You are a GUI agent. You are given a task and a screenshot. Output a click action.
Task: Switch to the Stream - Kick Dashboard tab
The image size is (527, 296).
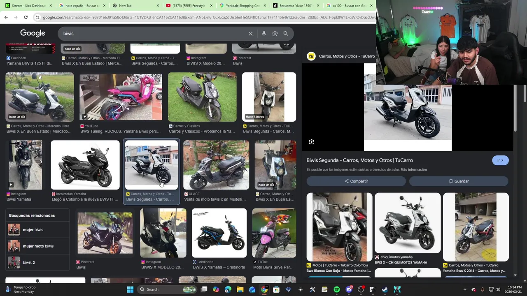[x=28, y=6]
